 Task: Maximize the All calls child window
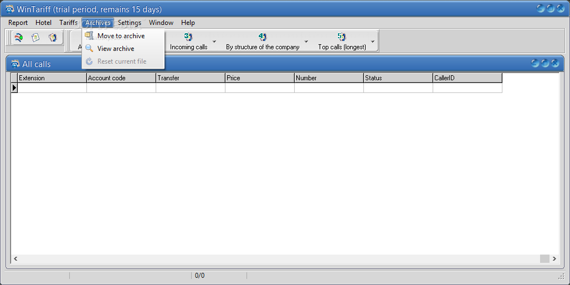(x=545, y=63)
